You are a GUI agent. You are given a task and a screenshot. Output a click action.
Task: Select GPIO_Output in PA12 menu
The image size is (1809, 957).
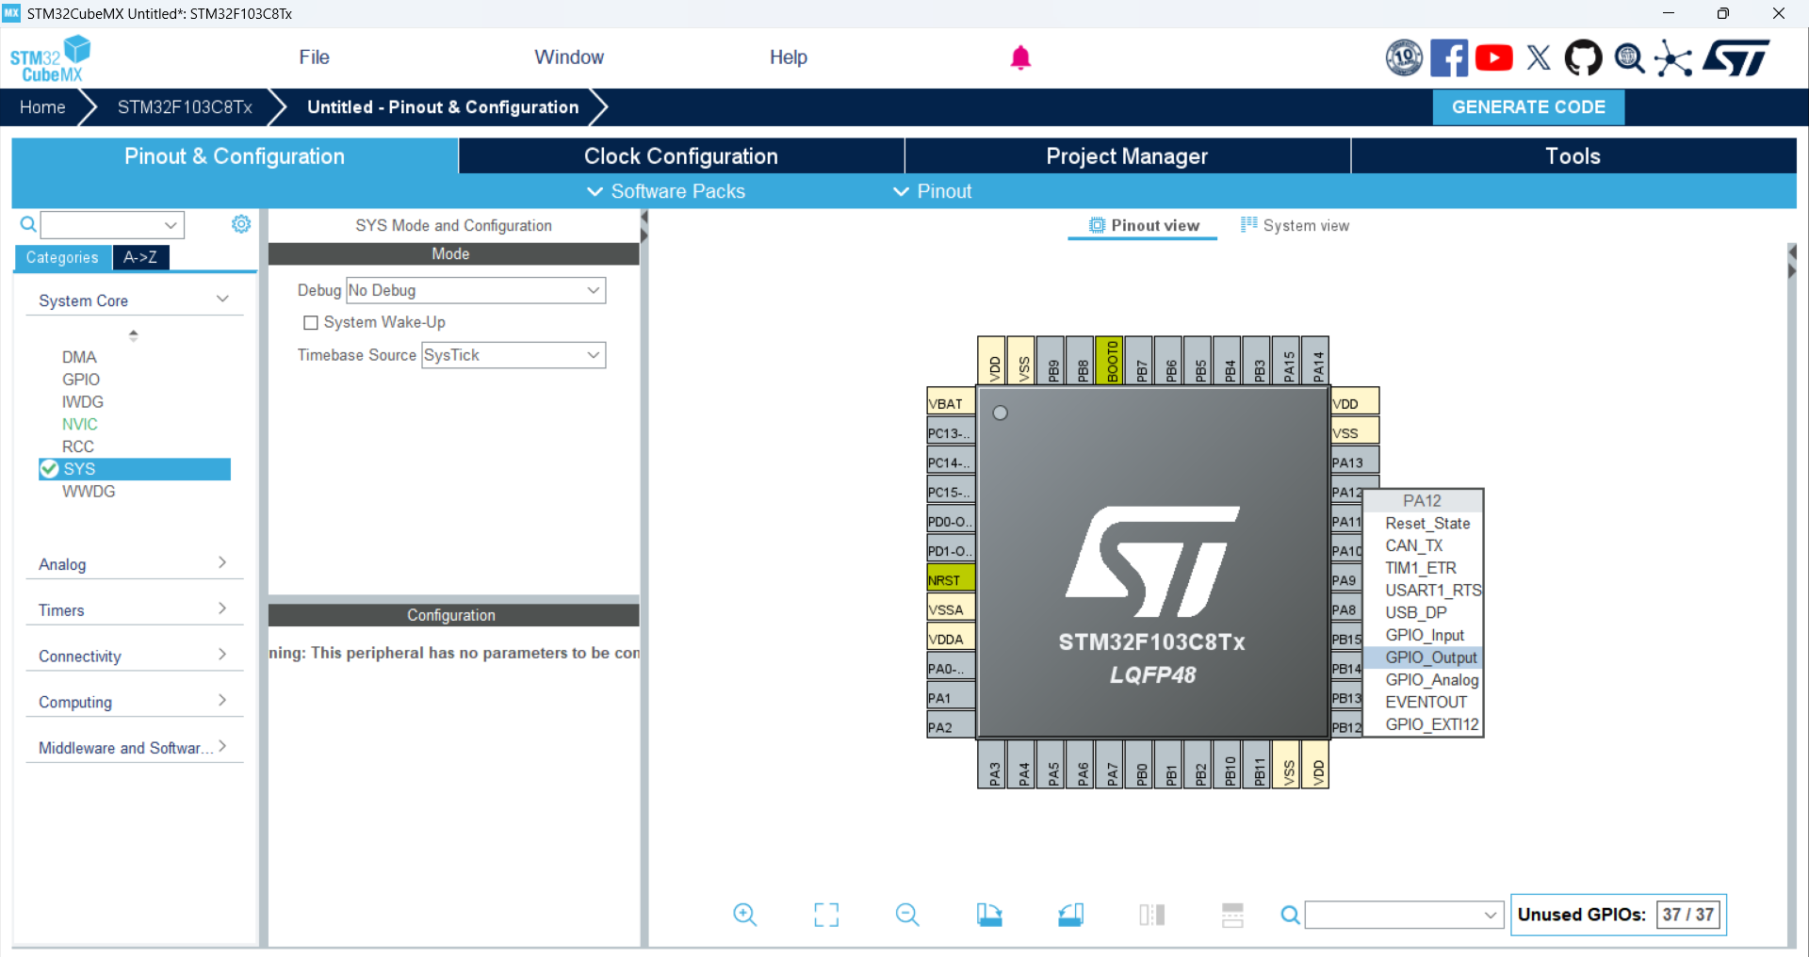pyautogui.click(x=1423, y=657)
